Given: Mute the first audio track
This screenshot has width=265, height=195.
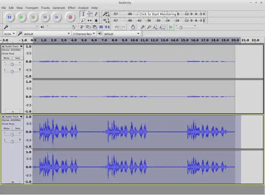Looking at the screenshot, I should (x=7, y=58).
